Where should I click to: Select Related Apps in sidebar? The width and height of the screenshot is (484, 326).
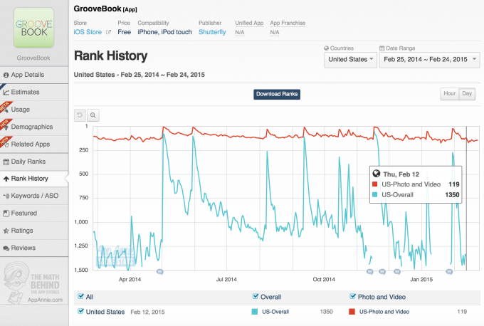coord(34,144)
